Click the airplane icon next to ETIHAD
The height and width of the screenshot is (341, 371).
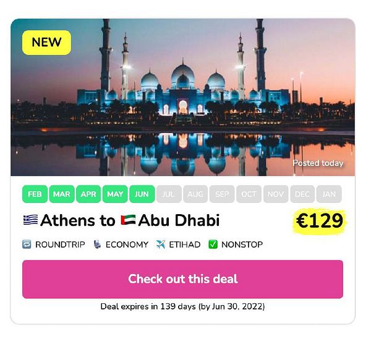click(x=161, y=244)
